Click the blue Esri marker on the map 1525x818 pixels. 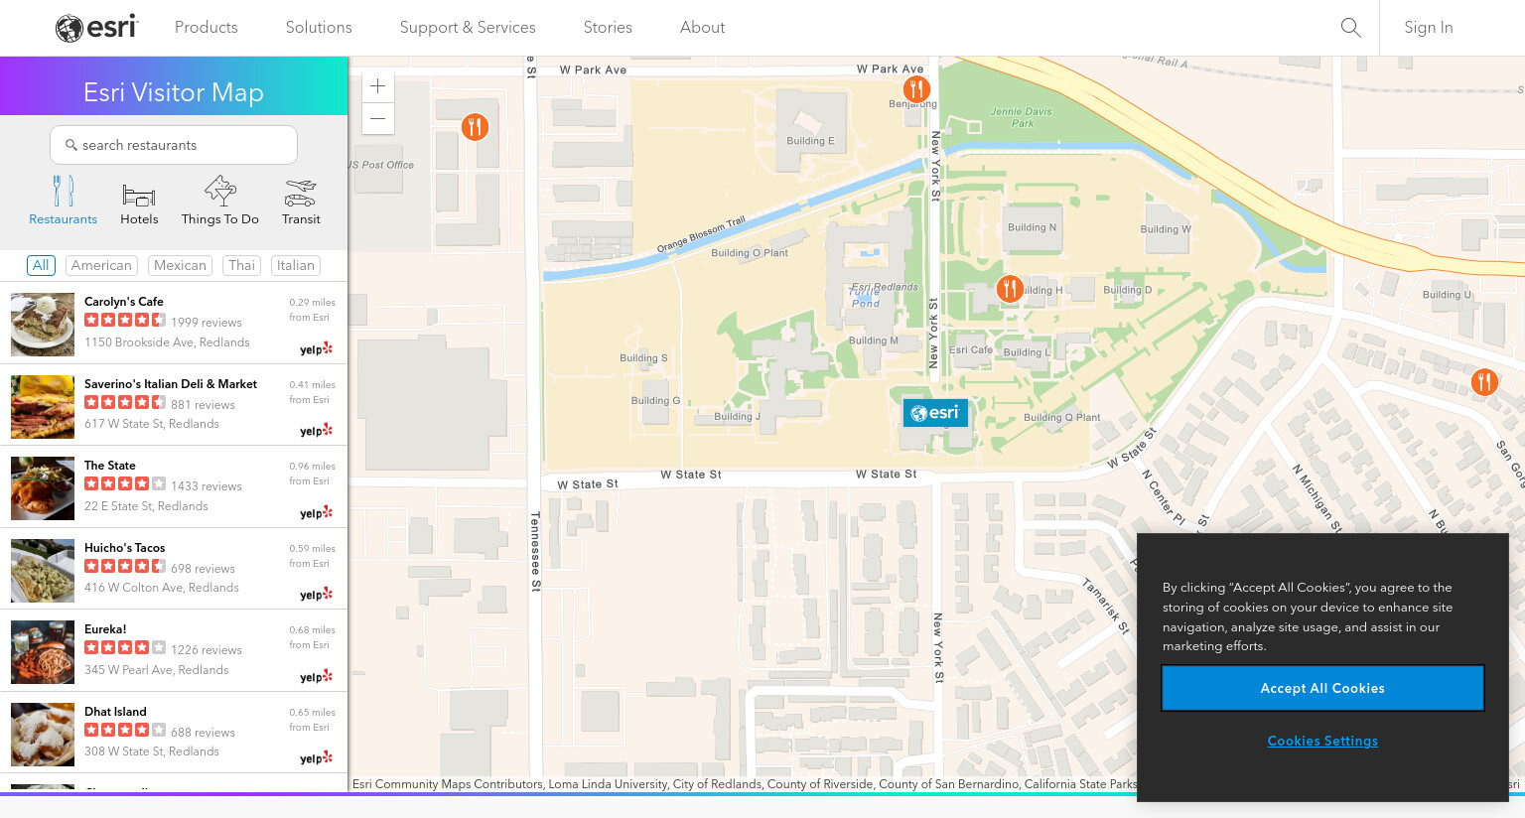click(x=935, y=413)
